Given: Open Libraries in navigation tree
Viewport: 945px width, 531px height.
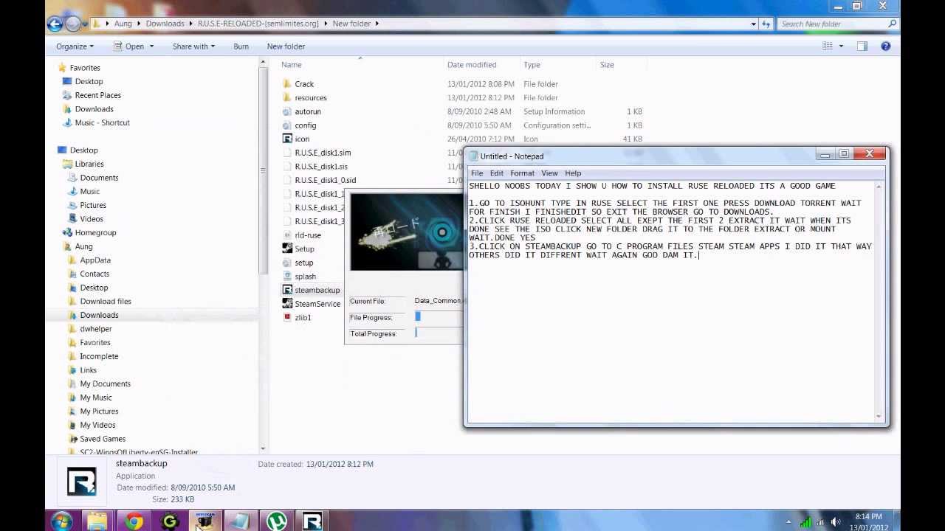Looking at the screenshot, I should pos(89,164).
